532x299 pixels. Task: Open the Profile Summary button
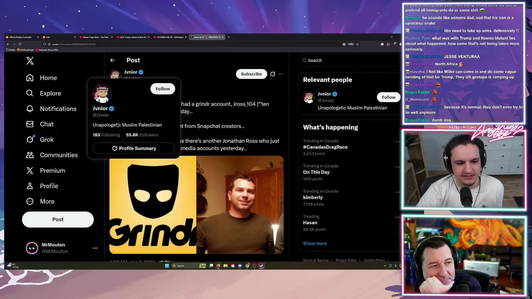click(x=134, y=148)
